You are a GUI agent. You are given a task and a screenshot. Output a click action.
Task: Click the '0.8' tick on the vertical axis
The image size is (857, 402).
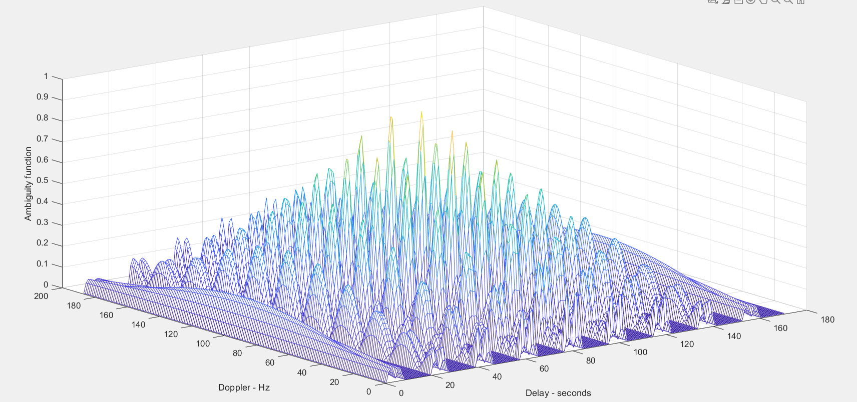pyautogui.click(x=43, y=118)
